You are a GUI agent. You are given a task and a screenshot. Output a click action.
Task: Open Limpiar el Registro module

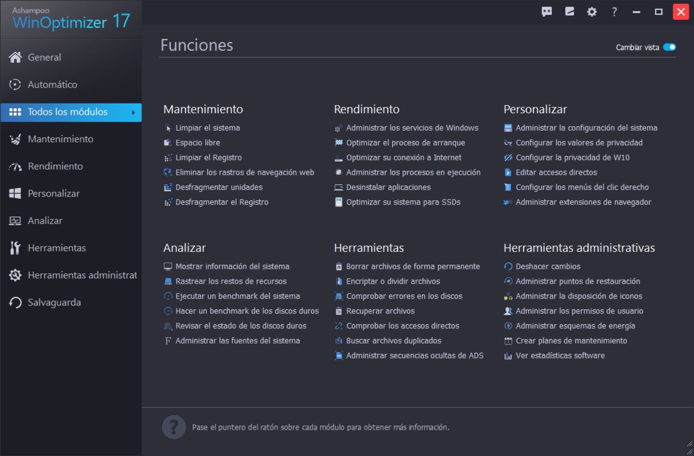(209, 157)
